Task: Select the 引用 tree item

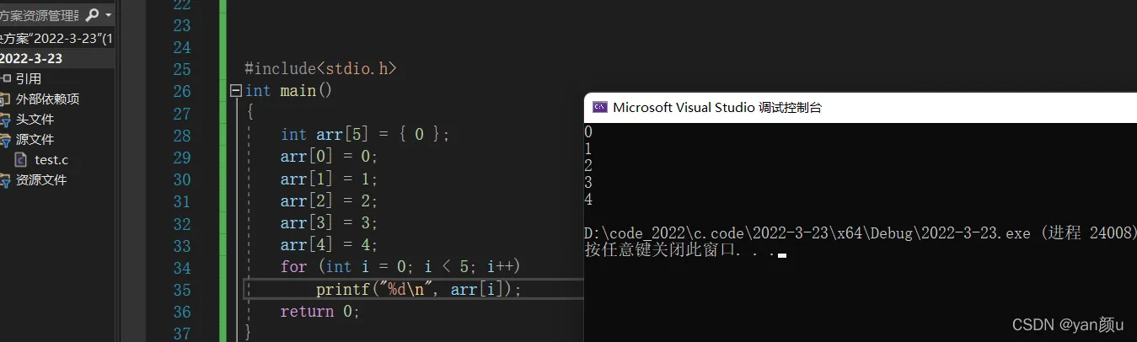Action: tap(29, 78)
